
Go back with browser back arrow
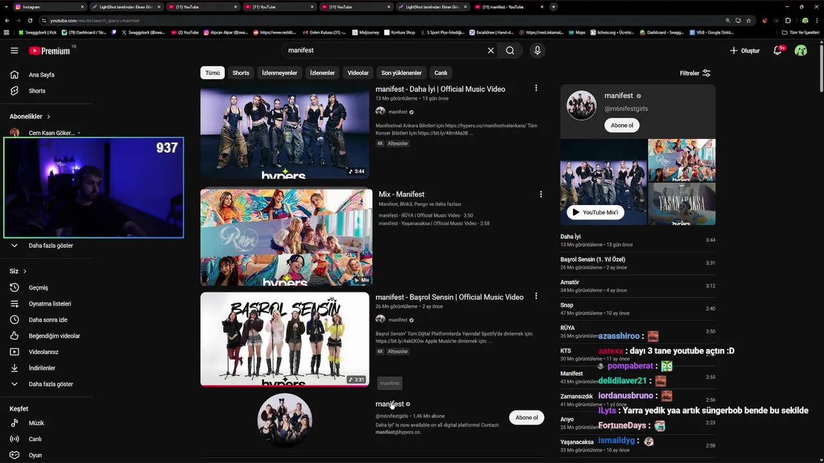pos(7,21)
